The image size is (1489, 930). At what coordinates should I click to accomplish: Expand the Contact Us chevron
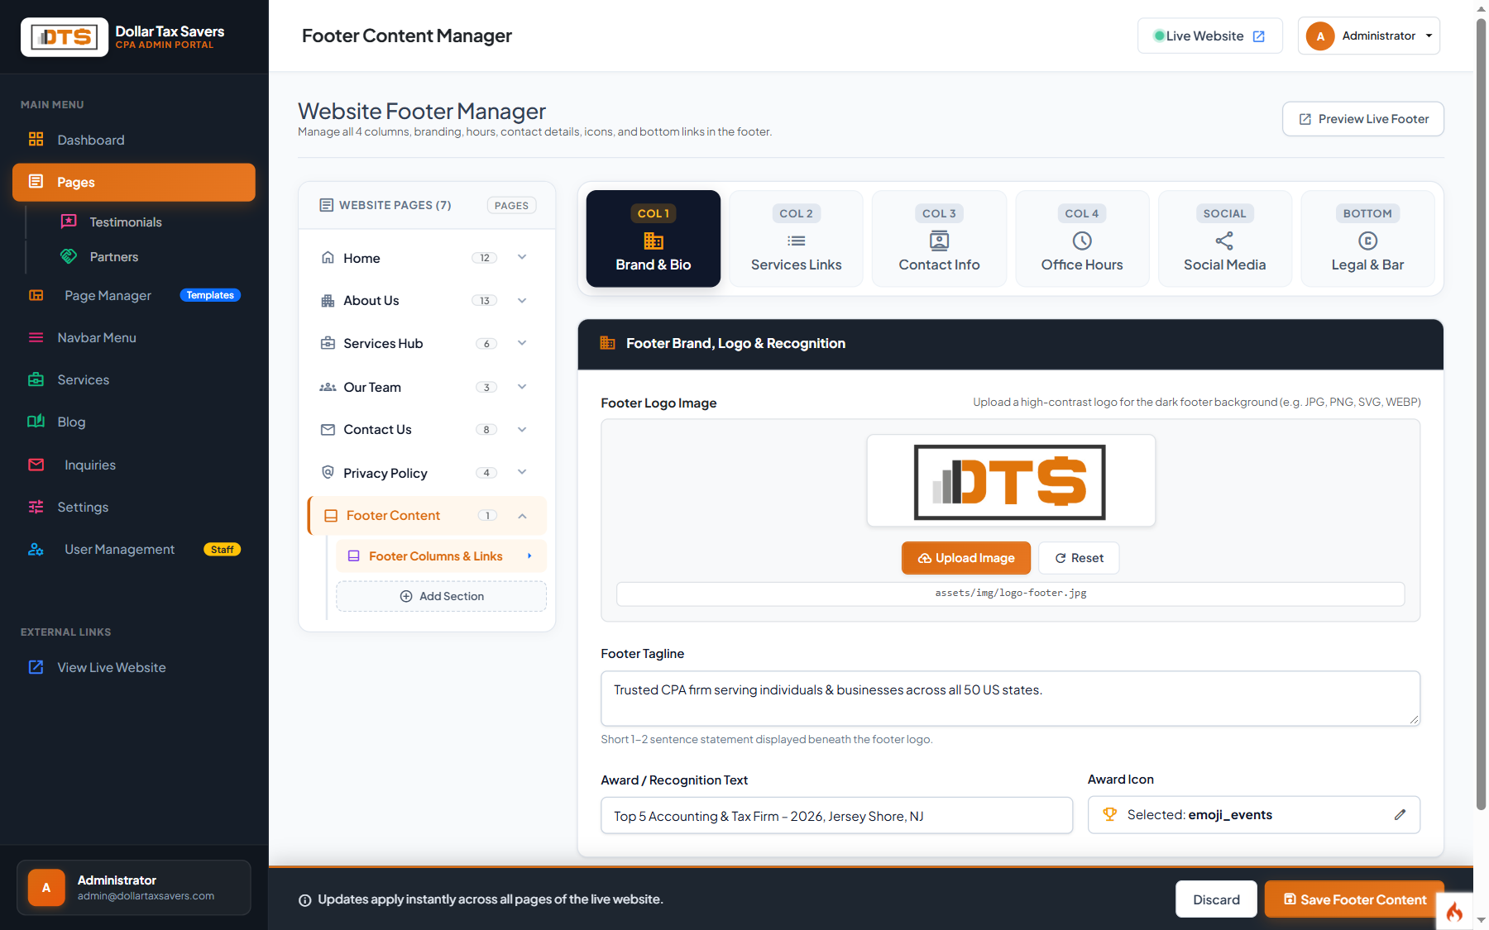click(x=522, y=429)
